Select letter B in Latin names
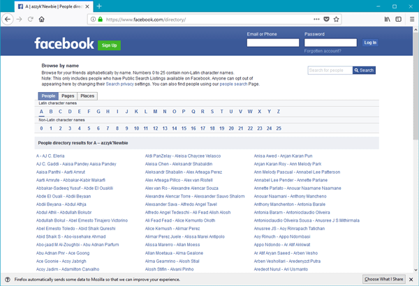The image size is (419, 286). click(51, 112)
